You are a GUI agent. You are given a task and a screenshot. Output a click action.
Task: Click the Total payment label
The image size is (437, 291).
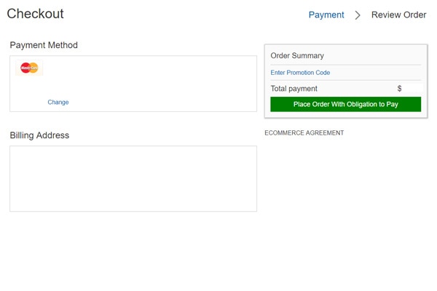coord(294,89)
